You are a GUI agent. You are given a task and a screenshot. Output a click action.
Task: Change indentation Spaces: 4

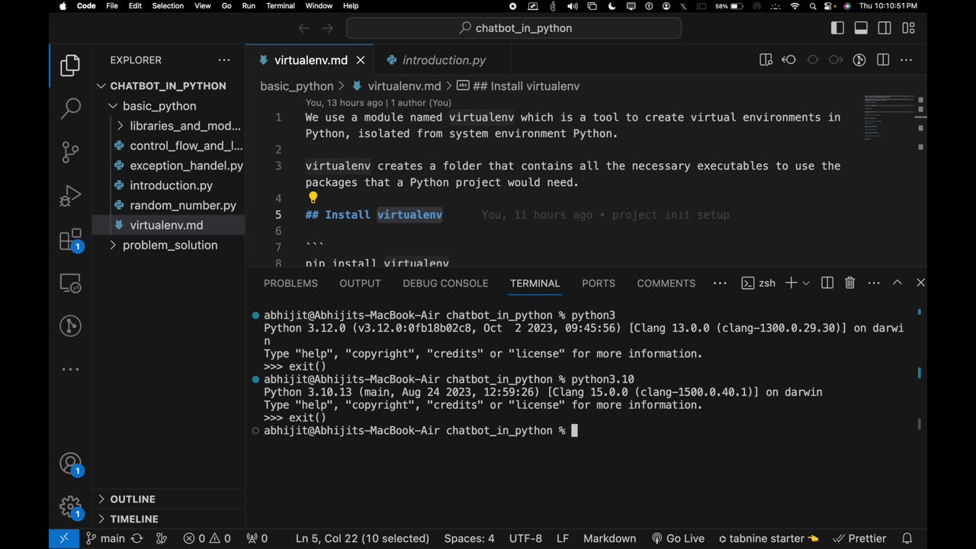pyautogui.click(x=469, y=538)
